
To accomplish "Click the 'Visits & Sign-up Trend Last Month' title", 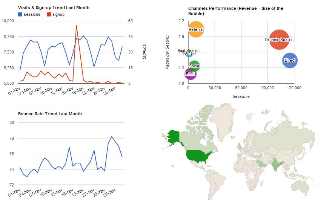I will tap(54, 8).
